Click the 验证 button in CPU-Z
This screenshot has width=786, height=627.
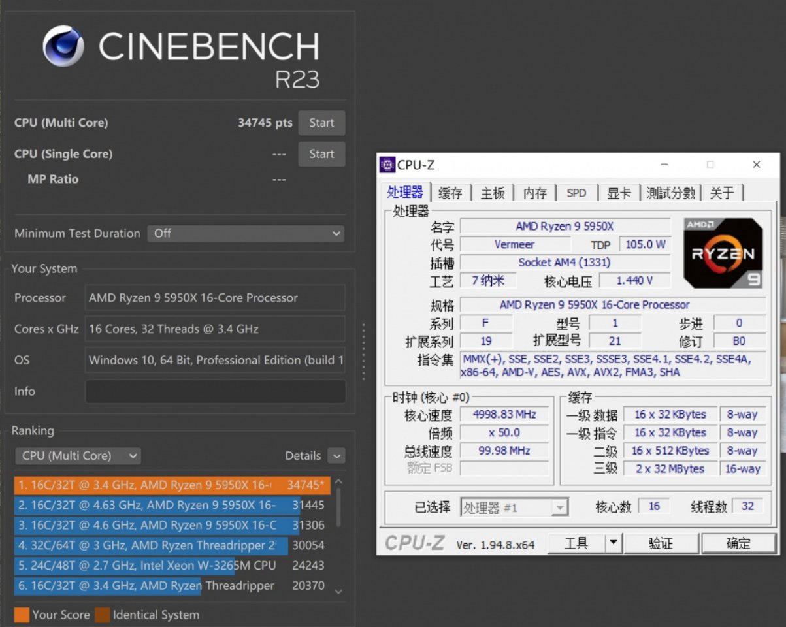point(661,543)
